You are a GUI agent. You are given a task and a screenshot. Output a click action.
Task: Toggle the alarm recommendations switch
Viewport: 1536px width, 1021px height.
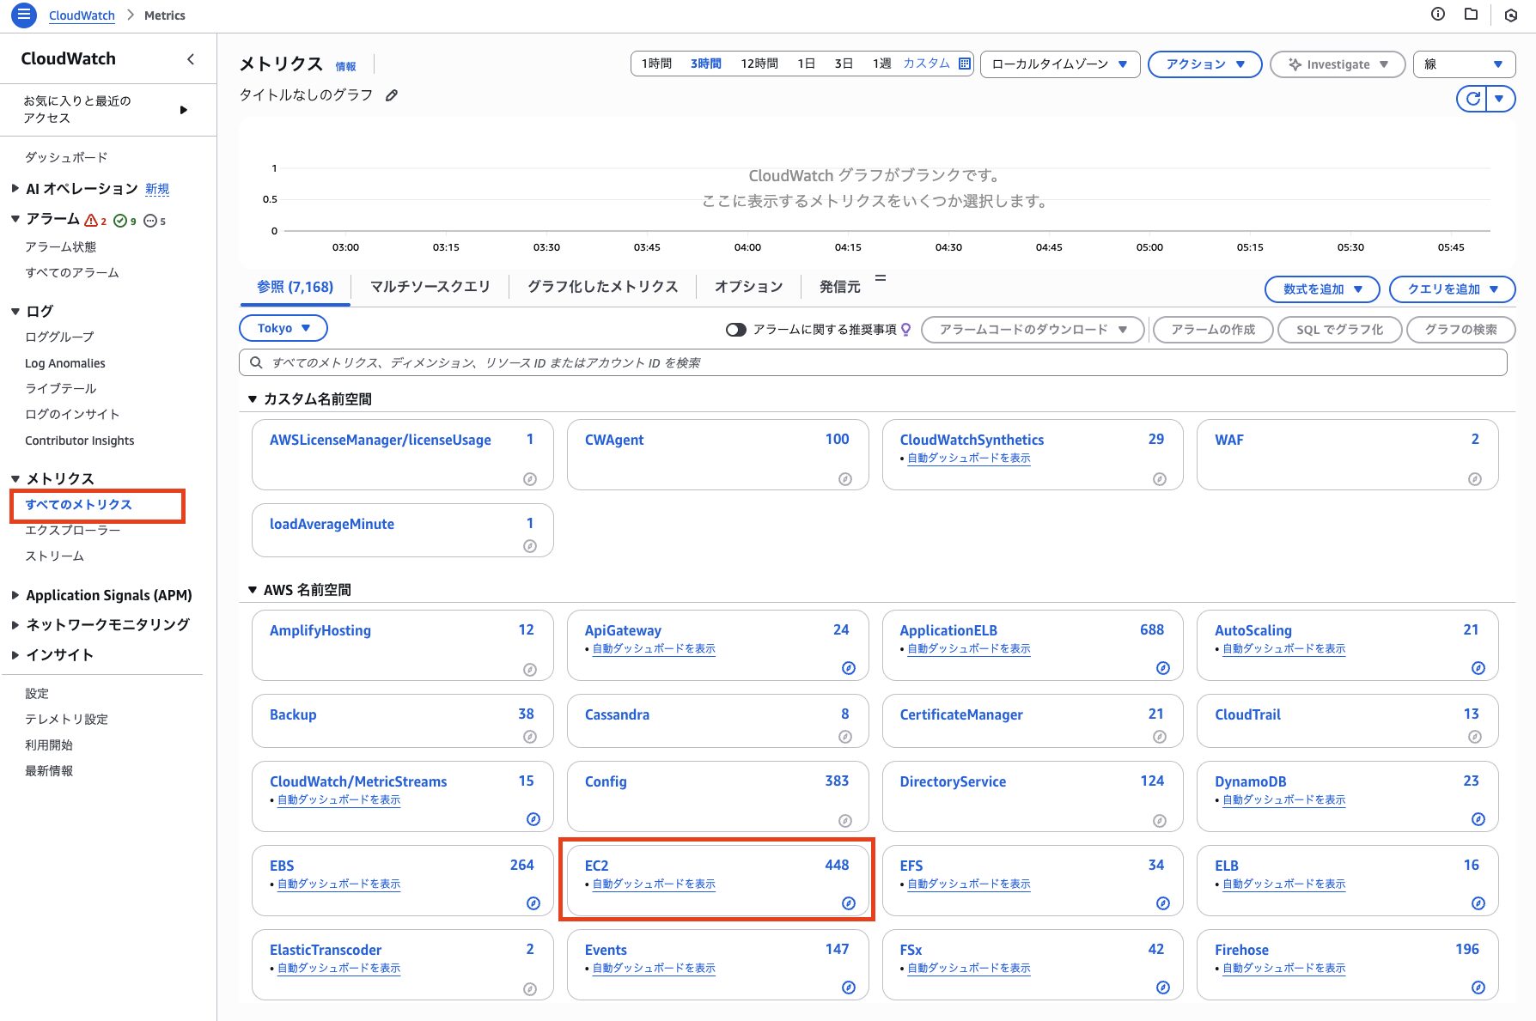pyautogui.click(x=736, y=330)
